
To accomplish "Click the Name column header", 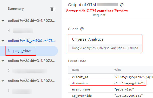I will click(75, 70).
